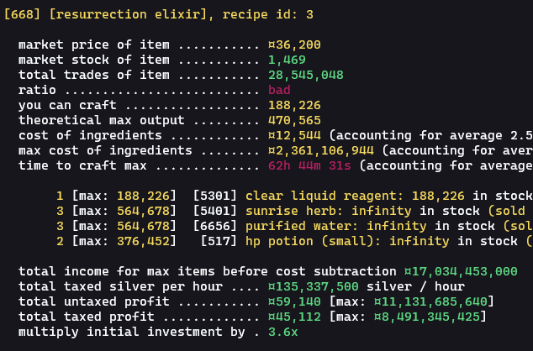The image size is (533, 351).
Task: Click the 'market price of item' label
Action: point(94,45)
